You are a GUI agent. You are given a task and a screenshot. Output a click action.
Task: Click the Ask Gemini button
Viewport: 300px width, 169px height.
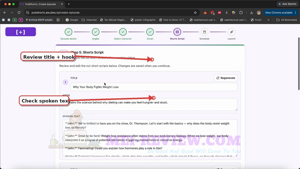coord(287,4)
